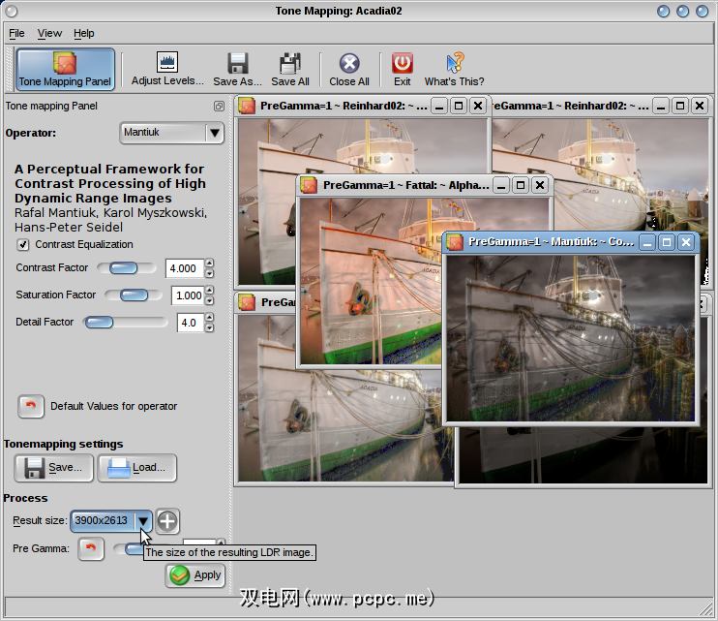Screen dimensions: 718x621
Task: Reset Pre Gamma with the undo icon
Action: pos(91,549)
